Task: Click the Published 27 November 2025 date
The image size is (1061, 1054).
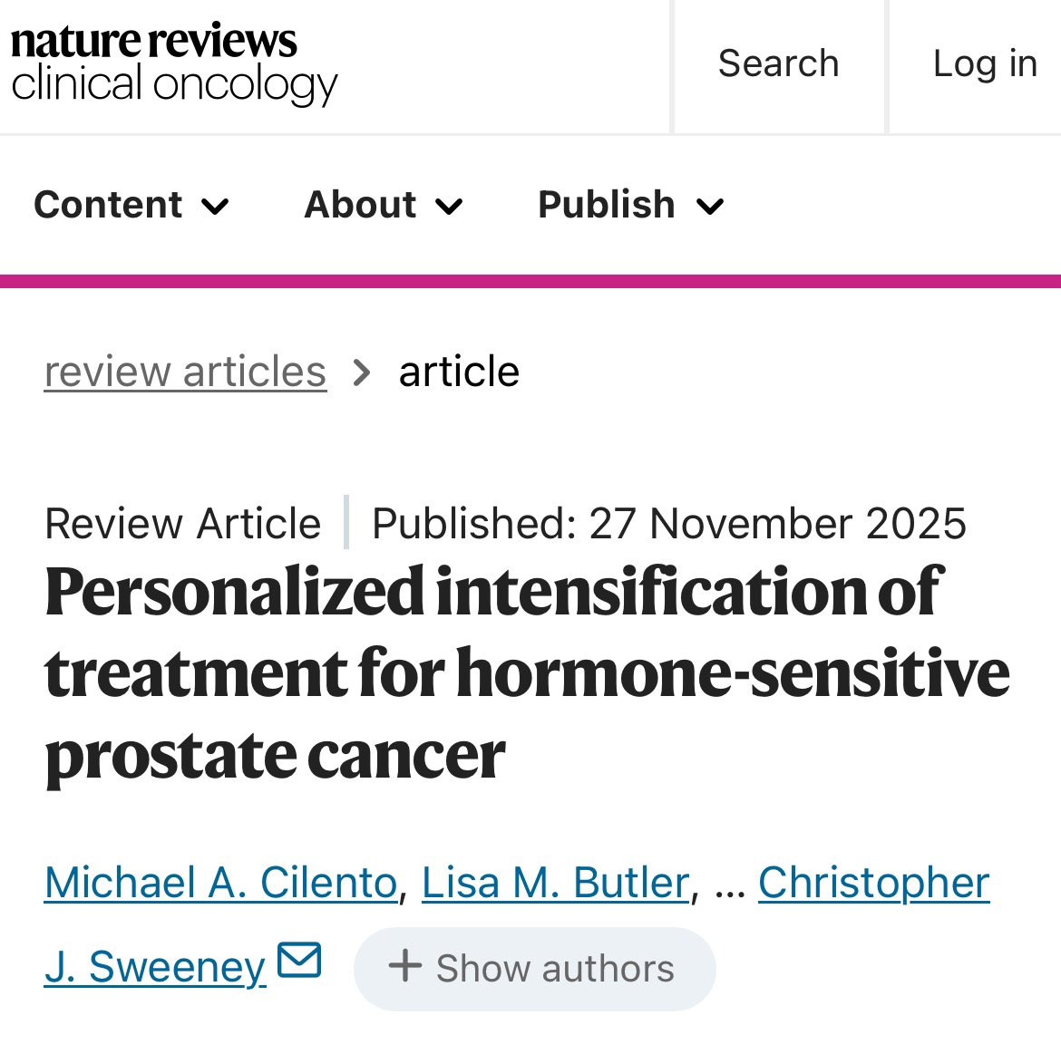Action: pos(669,523)
